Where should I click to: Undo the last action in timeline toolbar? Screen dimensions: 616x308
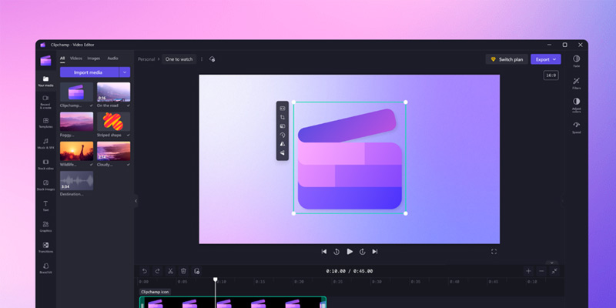(x=144, y=271)
